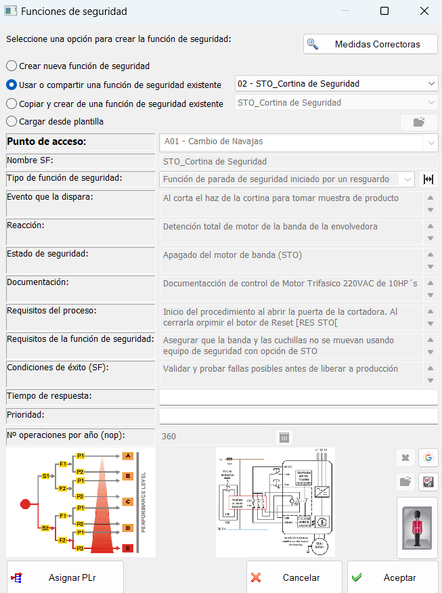Viewport: 442px width, 593px height.
Task: Click up arrow of Requisitos del proceso field
Action: (x=430, y=311)
